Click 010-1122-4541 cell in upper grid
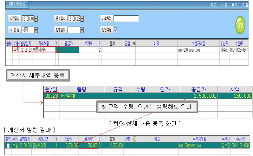 tap(239, 50)
